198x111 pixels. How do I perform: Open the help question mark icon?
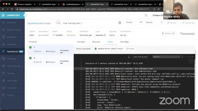[120, 23]
